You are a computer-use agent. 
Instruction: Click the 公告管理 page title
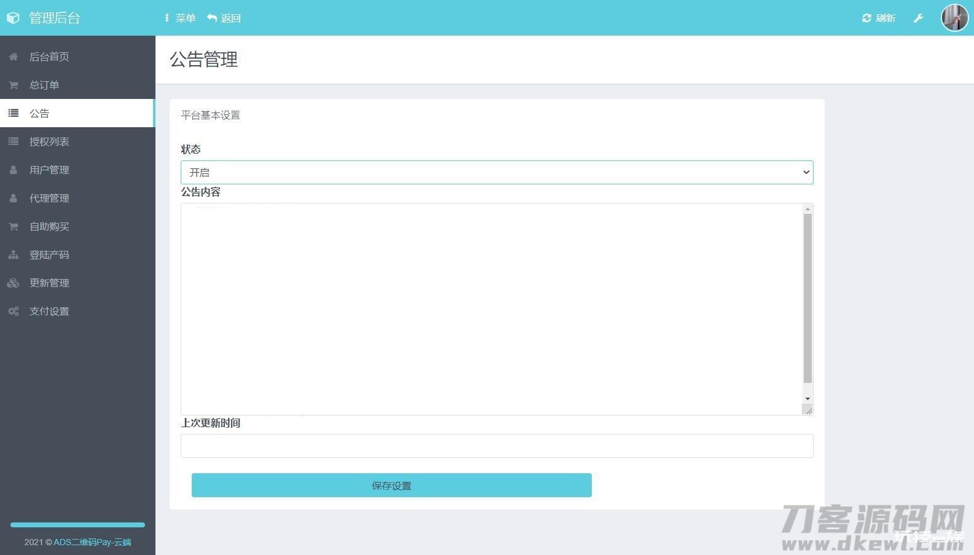(204, 60)
